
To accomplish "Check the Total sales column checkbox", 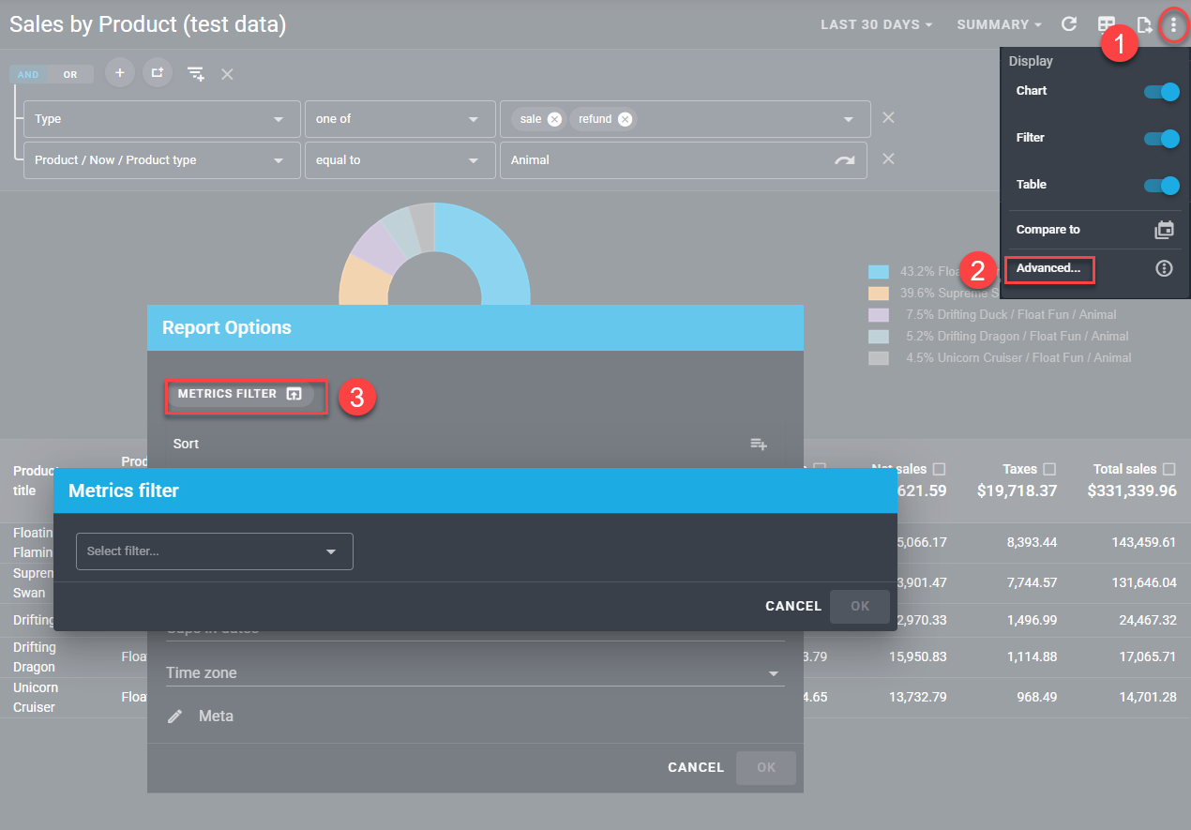I will (x=1169, y=469).
